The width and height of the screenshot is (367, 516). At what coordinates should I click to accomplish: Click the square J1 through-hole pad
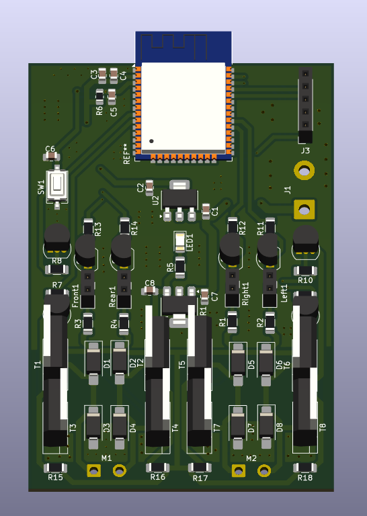pyautogui.click(x=304, y=210)
